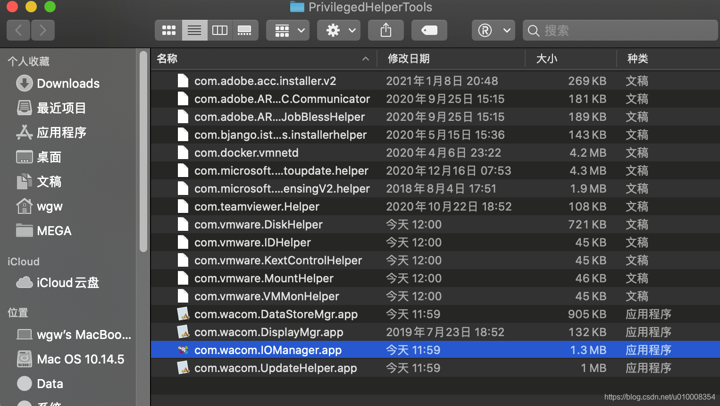This screenshot has height=406, width=720.
Task: Sort by the 种类 column header
Action: pyautogui.click(x=669, y=59)
